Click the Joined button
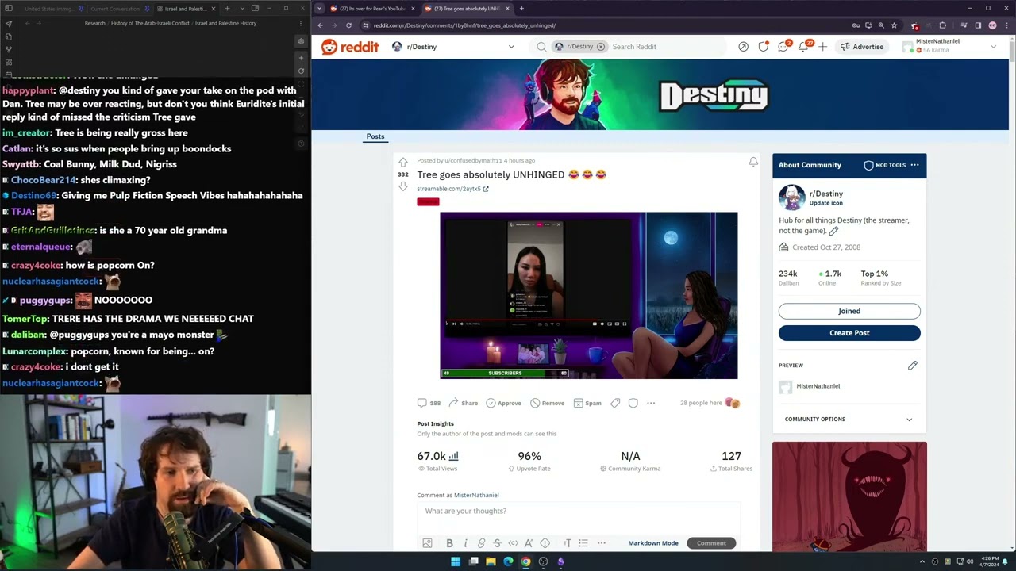Viewport: 1016px width, 571px height. coord(849,311)
